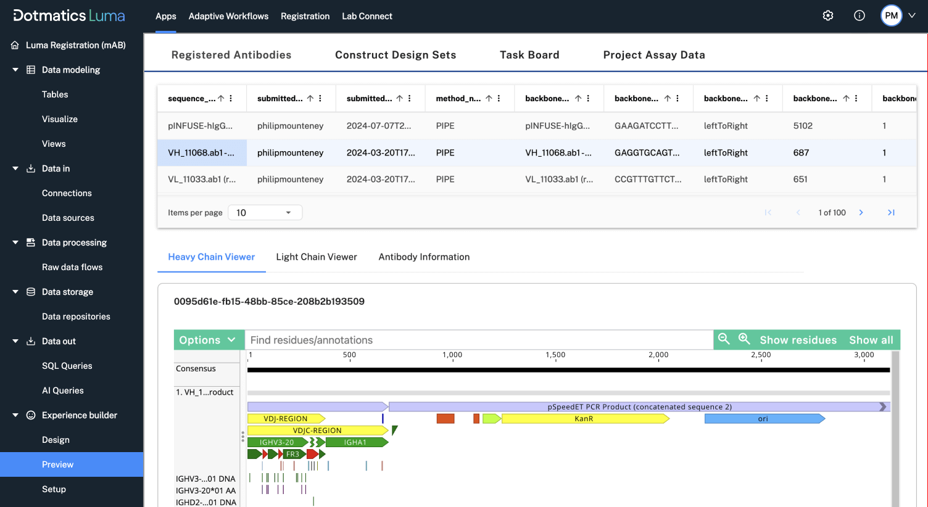The image size is (928, 507).
Task: Collapse the Experience builder section
Action: click(x=15, y=415)
